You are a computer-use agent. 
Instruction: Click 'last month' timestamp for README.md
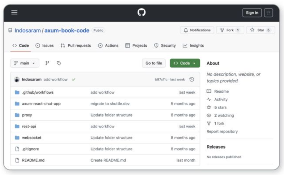click(186, 160)
